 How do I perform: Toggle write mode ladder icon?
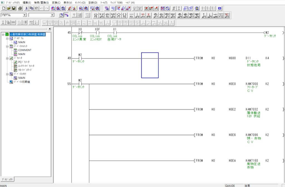click(x=118, y=8)
